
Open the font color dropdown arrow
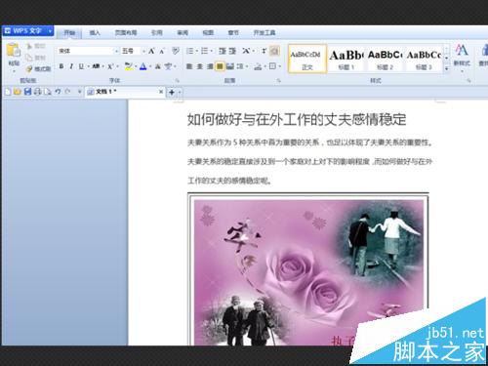click(x=150, y=66)
